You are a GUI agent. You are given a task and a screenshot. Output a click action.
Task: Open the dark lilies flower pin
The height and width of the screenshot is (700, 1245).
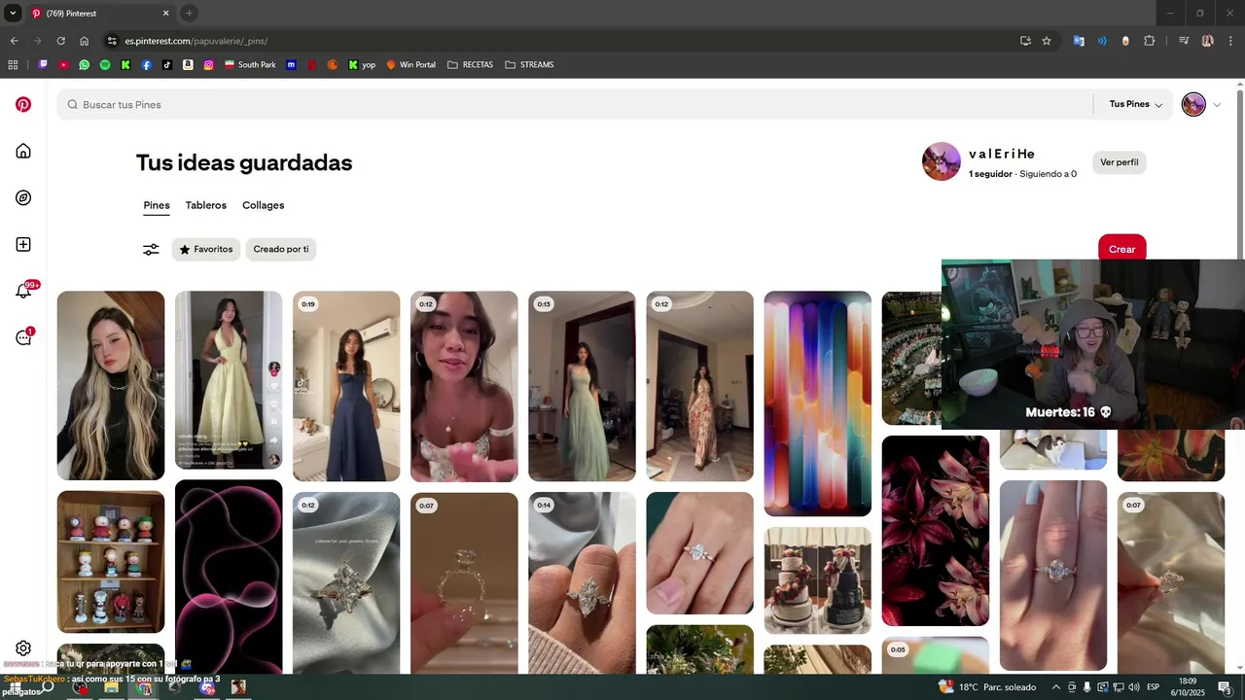coord(936,531)
